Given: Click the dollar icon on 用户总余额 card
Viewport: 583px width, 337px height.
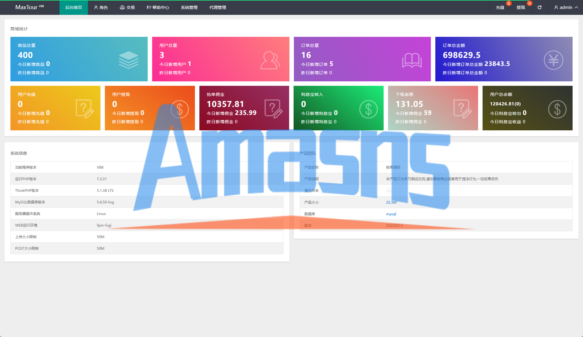Looking at the screenshot, I should pyautogui.click(x=557, y=109).
